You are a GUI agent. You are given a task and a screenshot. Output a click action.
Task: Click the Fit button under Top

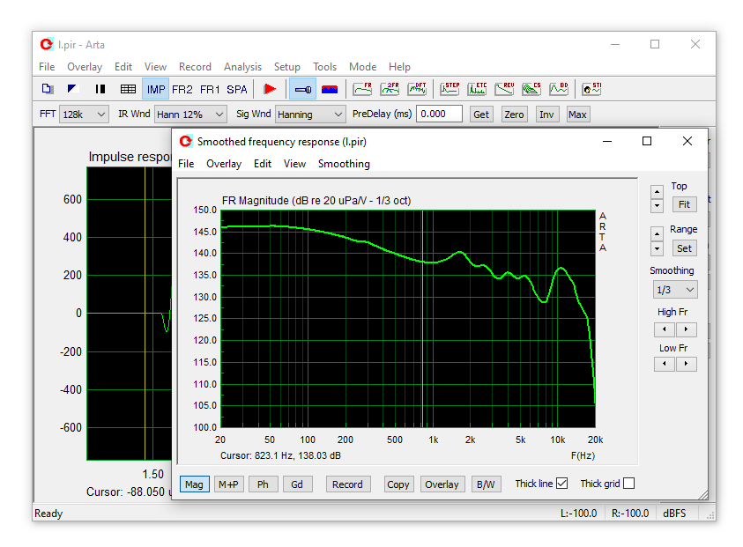684,204
